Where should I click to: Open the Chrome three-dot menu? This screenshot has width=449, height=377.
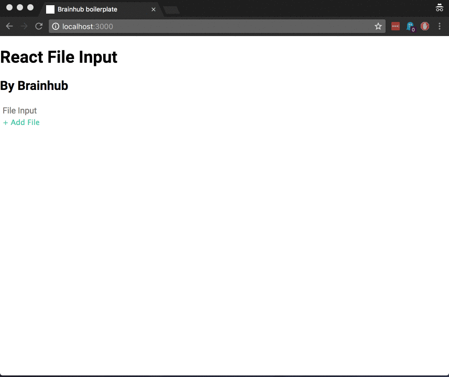coord(440,26)
